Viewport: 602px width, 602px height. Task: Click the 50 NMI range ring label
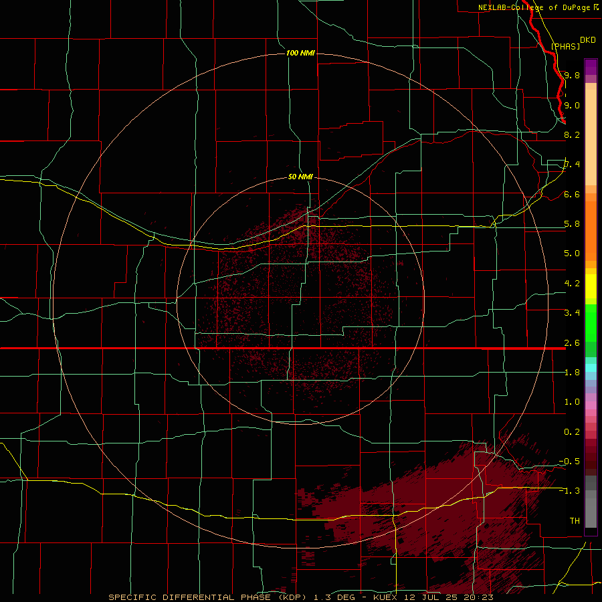pyautogui.click(x=300, y=177)
